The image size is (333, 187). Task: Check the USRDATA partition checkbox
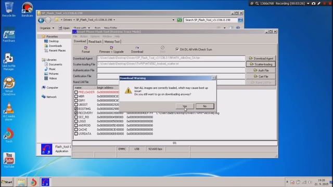pyautogui.click(x=76, y=134)
